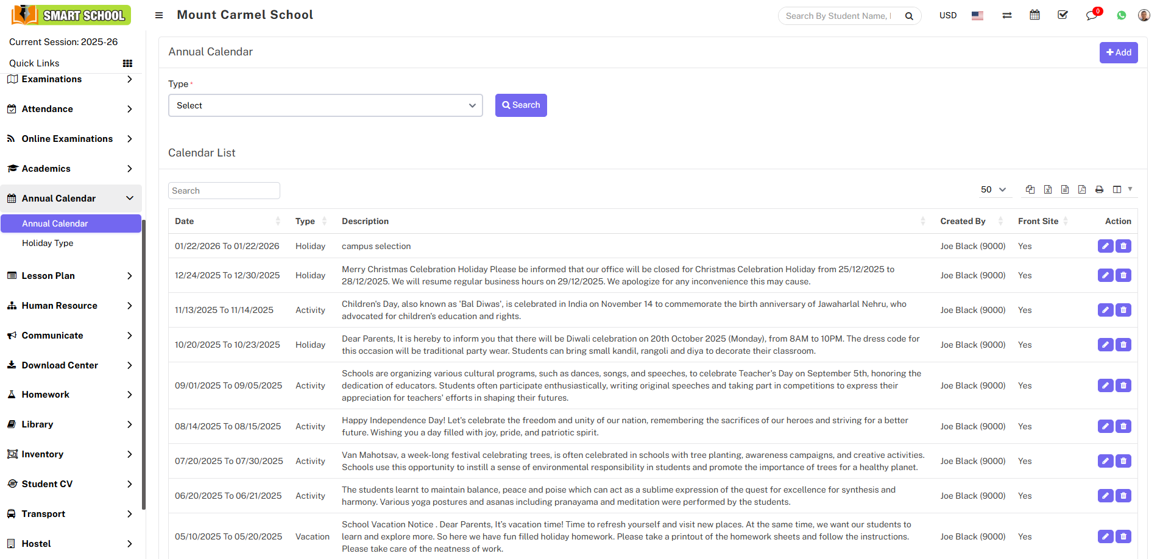Open the WhatsApp icon in header

(1121, 16)
